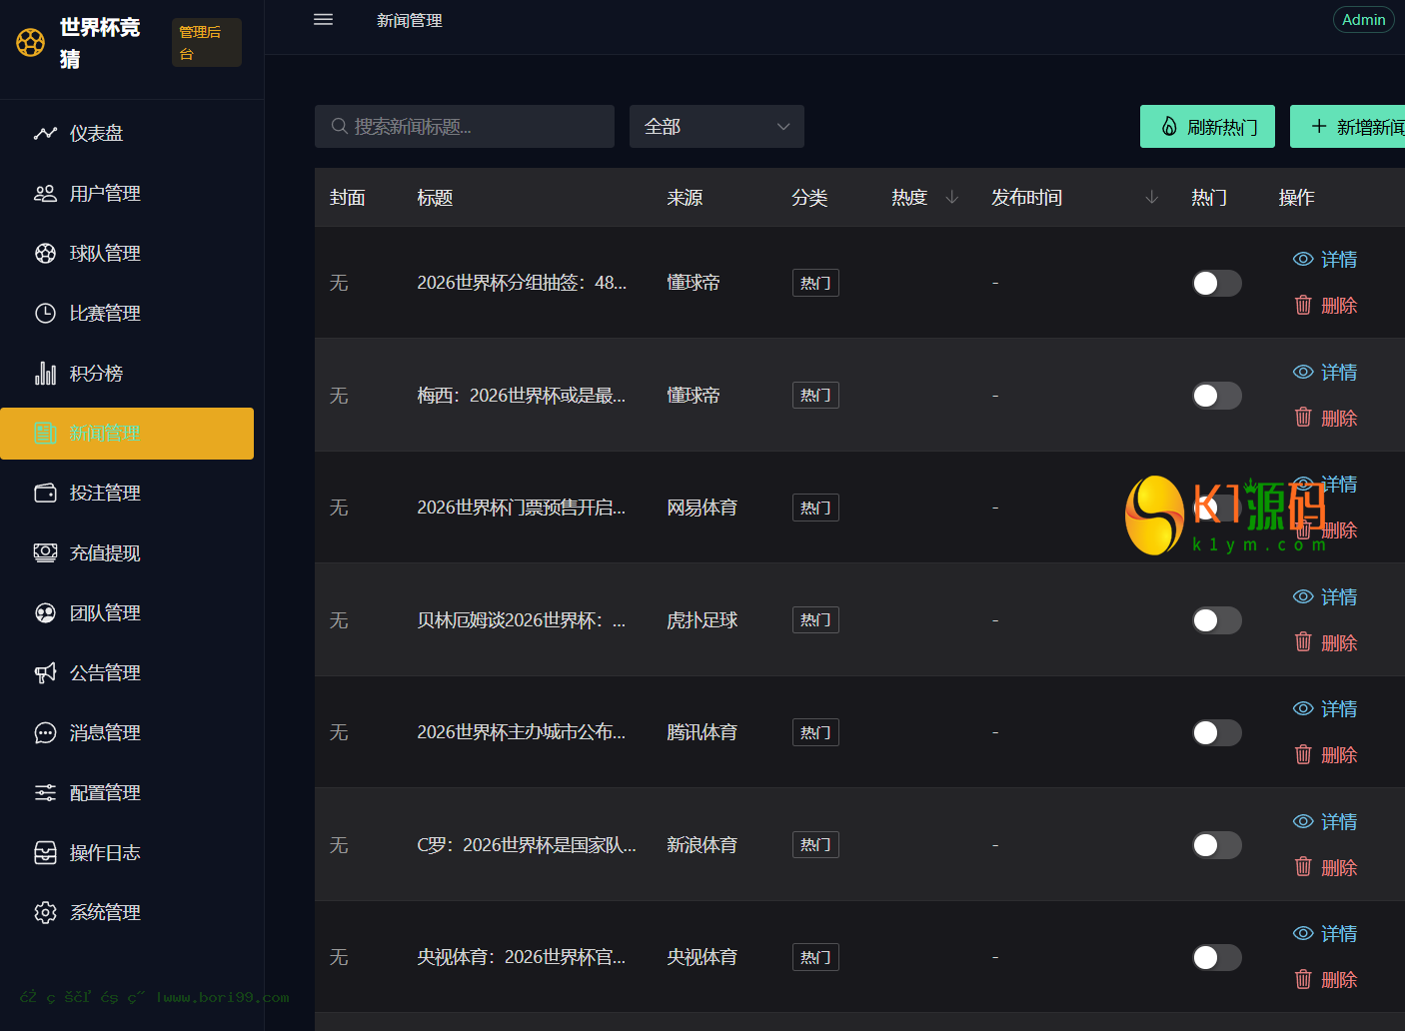The height and width of the screenshot is (1031, 1405).
Task: Sort by 发布时间 column arrow
Action: (x=1151, y=197)
